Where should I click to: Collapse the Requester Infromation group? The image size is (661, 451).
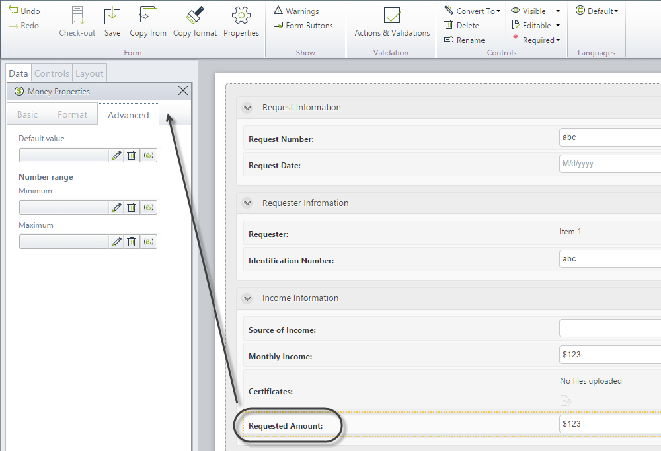tap(247, 203)
